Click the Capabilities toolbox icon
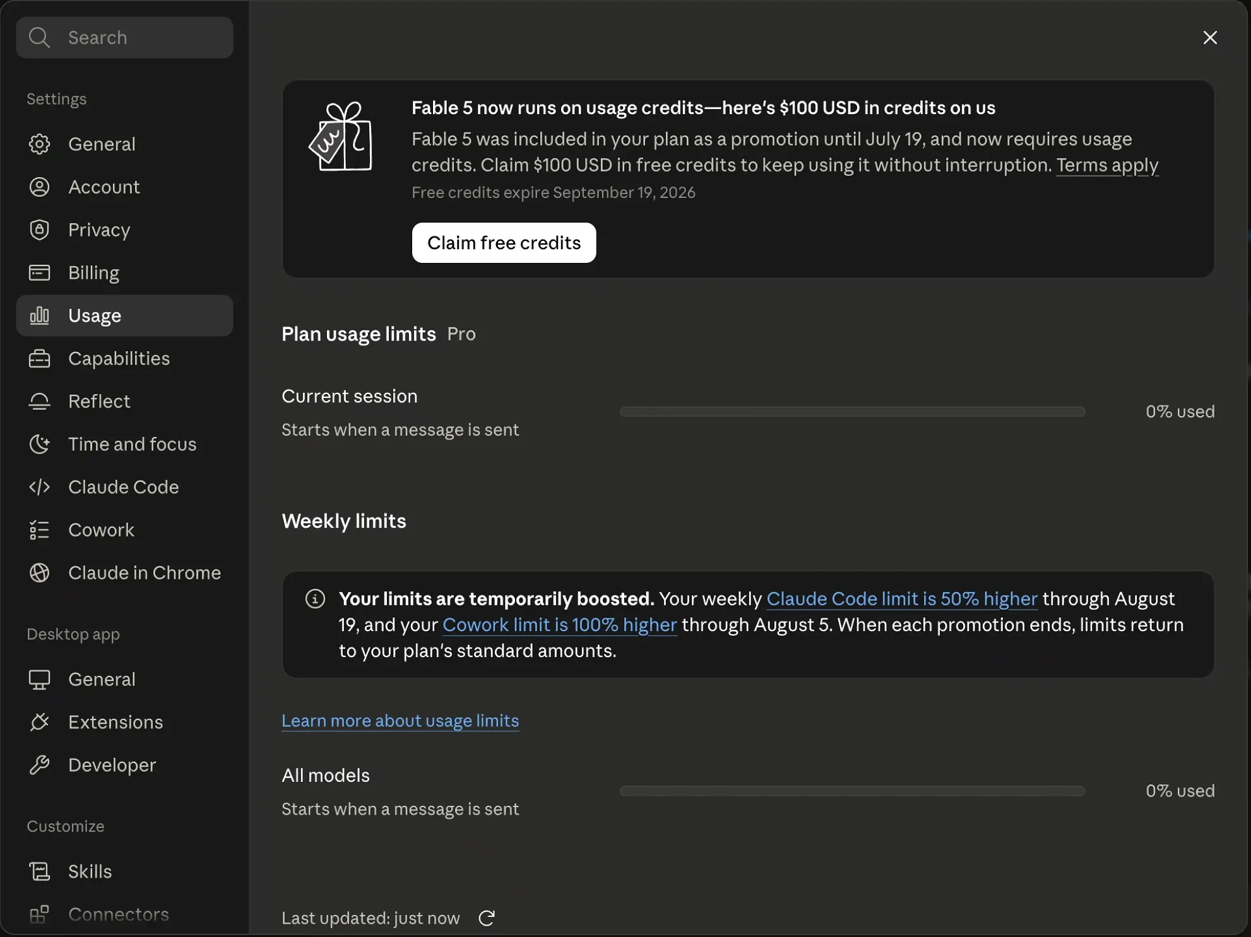 (39, 358)
